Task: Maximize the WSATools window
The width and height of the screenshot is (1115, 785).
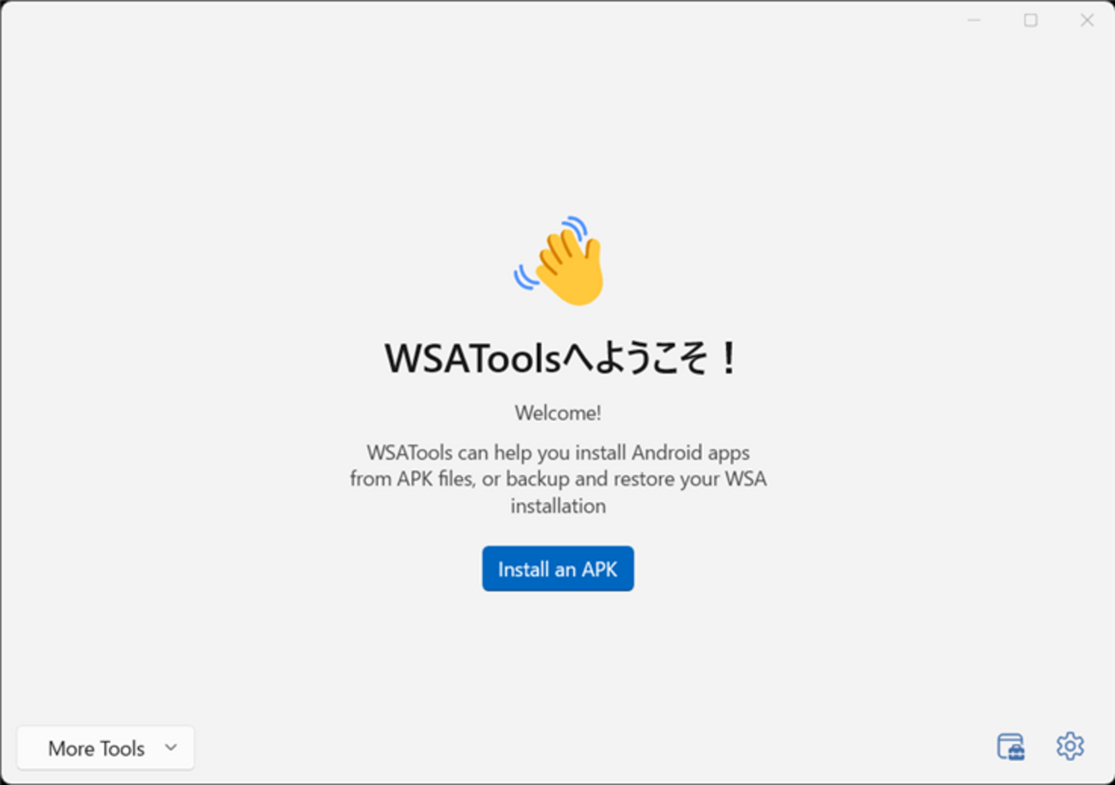Action: tap(1031, 20)
